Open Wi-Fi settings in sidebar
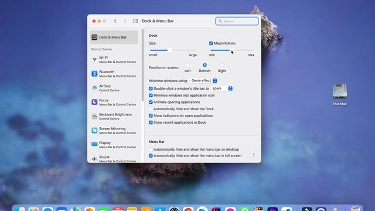The height and width of the screenshot is (211, 375). point(114,60)
